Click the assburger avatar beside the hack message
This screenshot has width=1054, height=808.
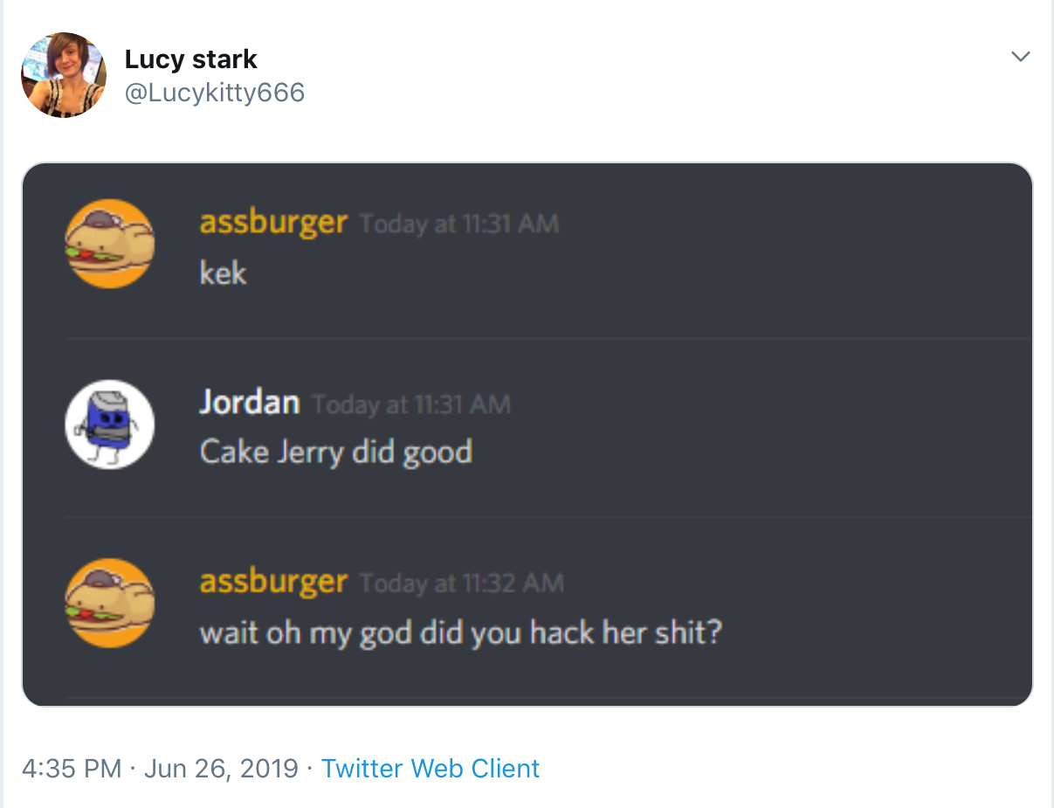click(110, 604)
